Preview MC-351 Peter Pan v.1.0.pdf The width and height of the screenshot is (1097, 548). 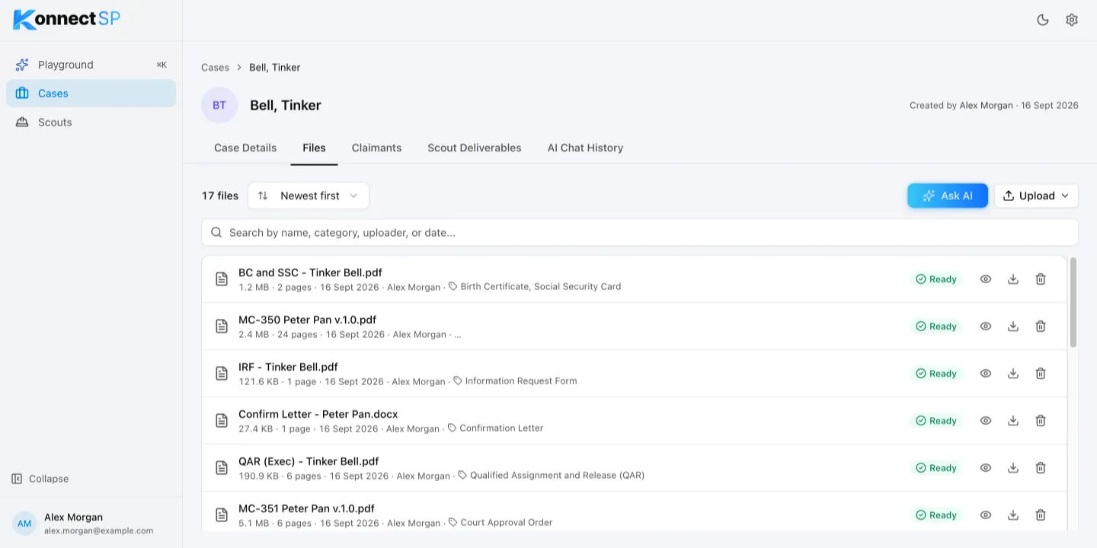point(986,515)
